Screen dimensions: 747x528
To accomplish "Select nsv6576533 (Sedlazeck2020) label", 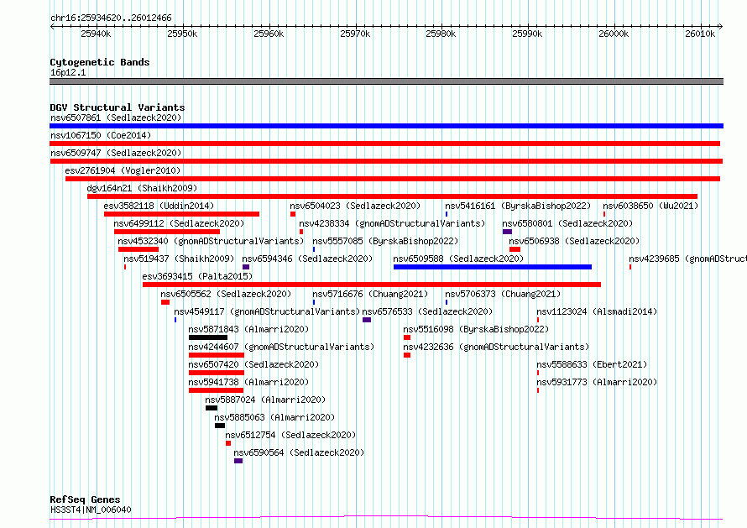I will tap(427, 311).
